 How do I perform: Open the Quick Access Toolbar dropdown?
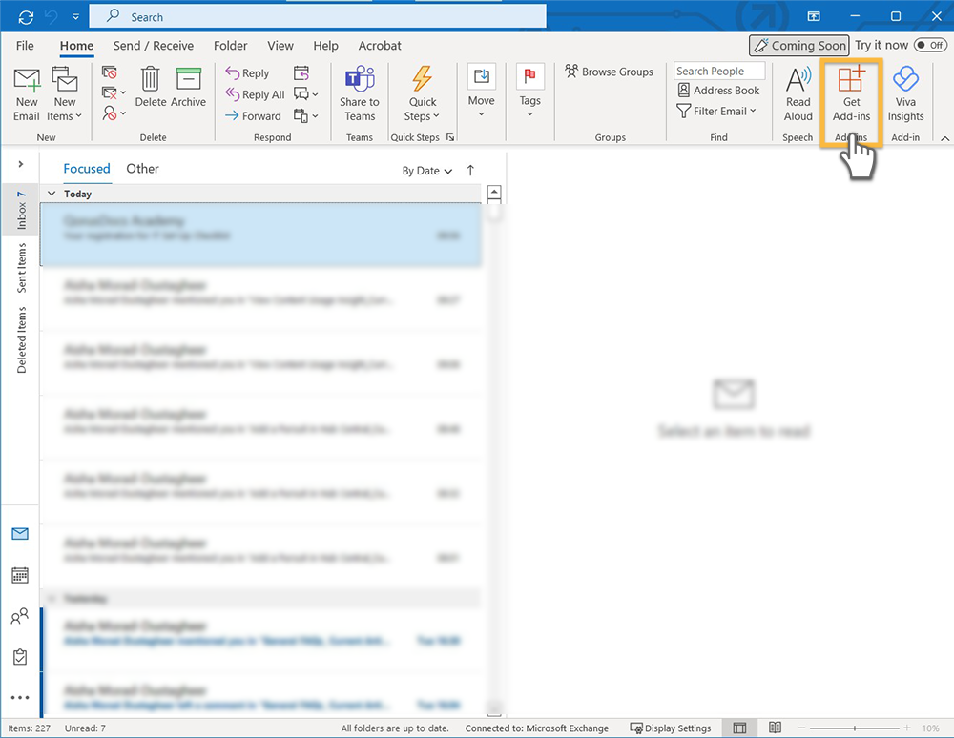click(75, 17)
